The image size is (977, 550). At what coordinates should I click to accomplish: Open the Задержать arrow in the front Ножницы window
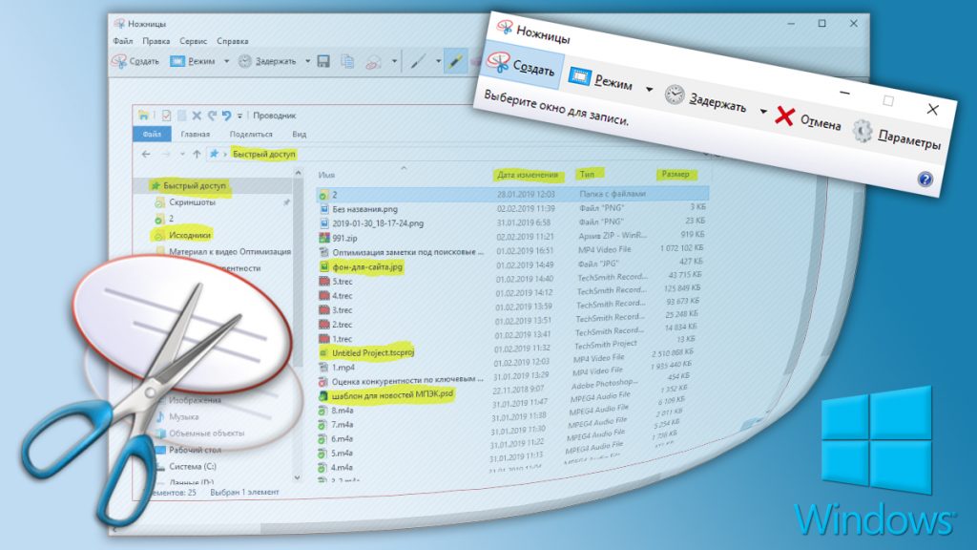pyautogui.click(x=762, y=112)
